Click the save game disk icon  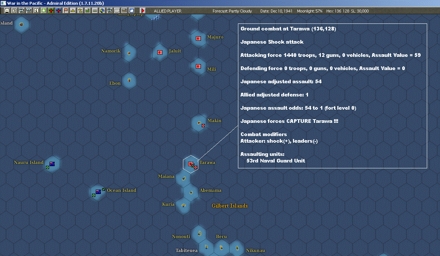(7, 11)
